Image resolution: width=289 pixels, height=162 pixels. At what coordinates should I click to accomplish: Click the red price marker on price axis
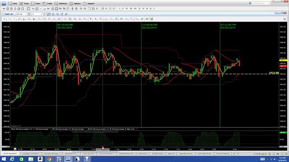[x=283, y=66]
